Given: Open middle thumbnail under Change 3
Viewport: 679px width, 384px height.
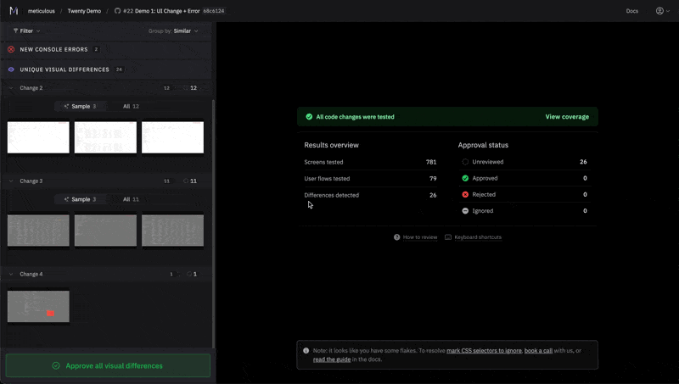Looking at the screenshot, I should click(x=105, y=231).
